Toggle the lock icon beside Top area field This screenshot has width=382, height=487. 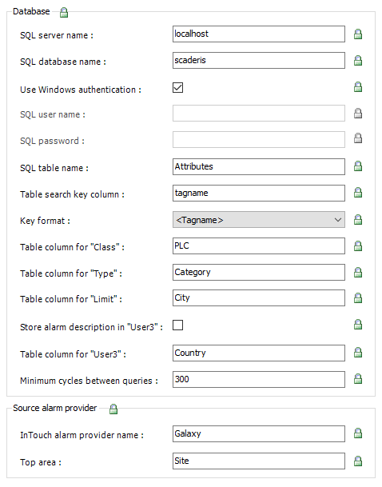[358, 461]
